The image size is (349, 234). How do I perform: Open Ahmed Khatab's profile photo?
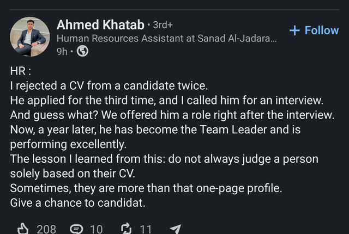pyautogui.click(x=29, y=37)
